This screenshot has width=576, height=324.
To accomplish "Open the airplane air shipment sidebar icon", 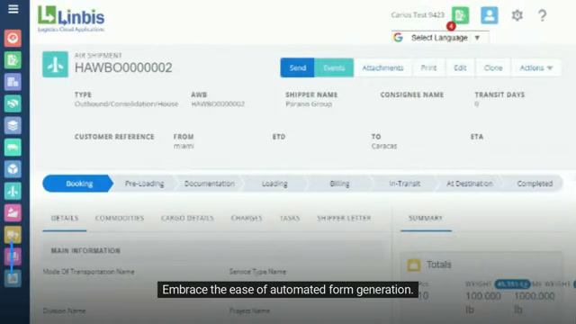I will [x=13, y=191].
